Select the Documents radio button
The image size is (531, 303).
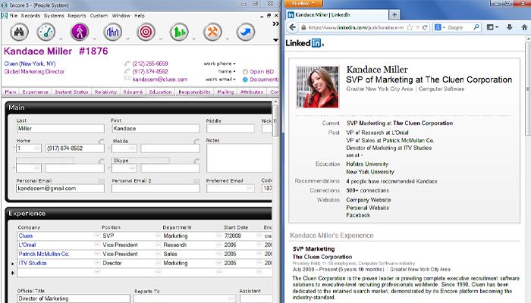pos(245,79)
